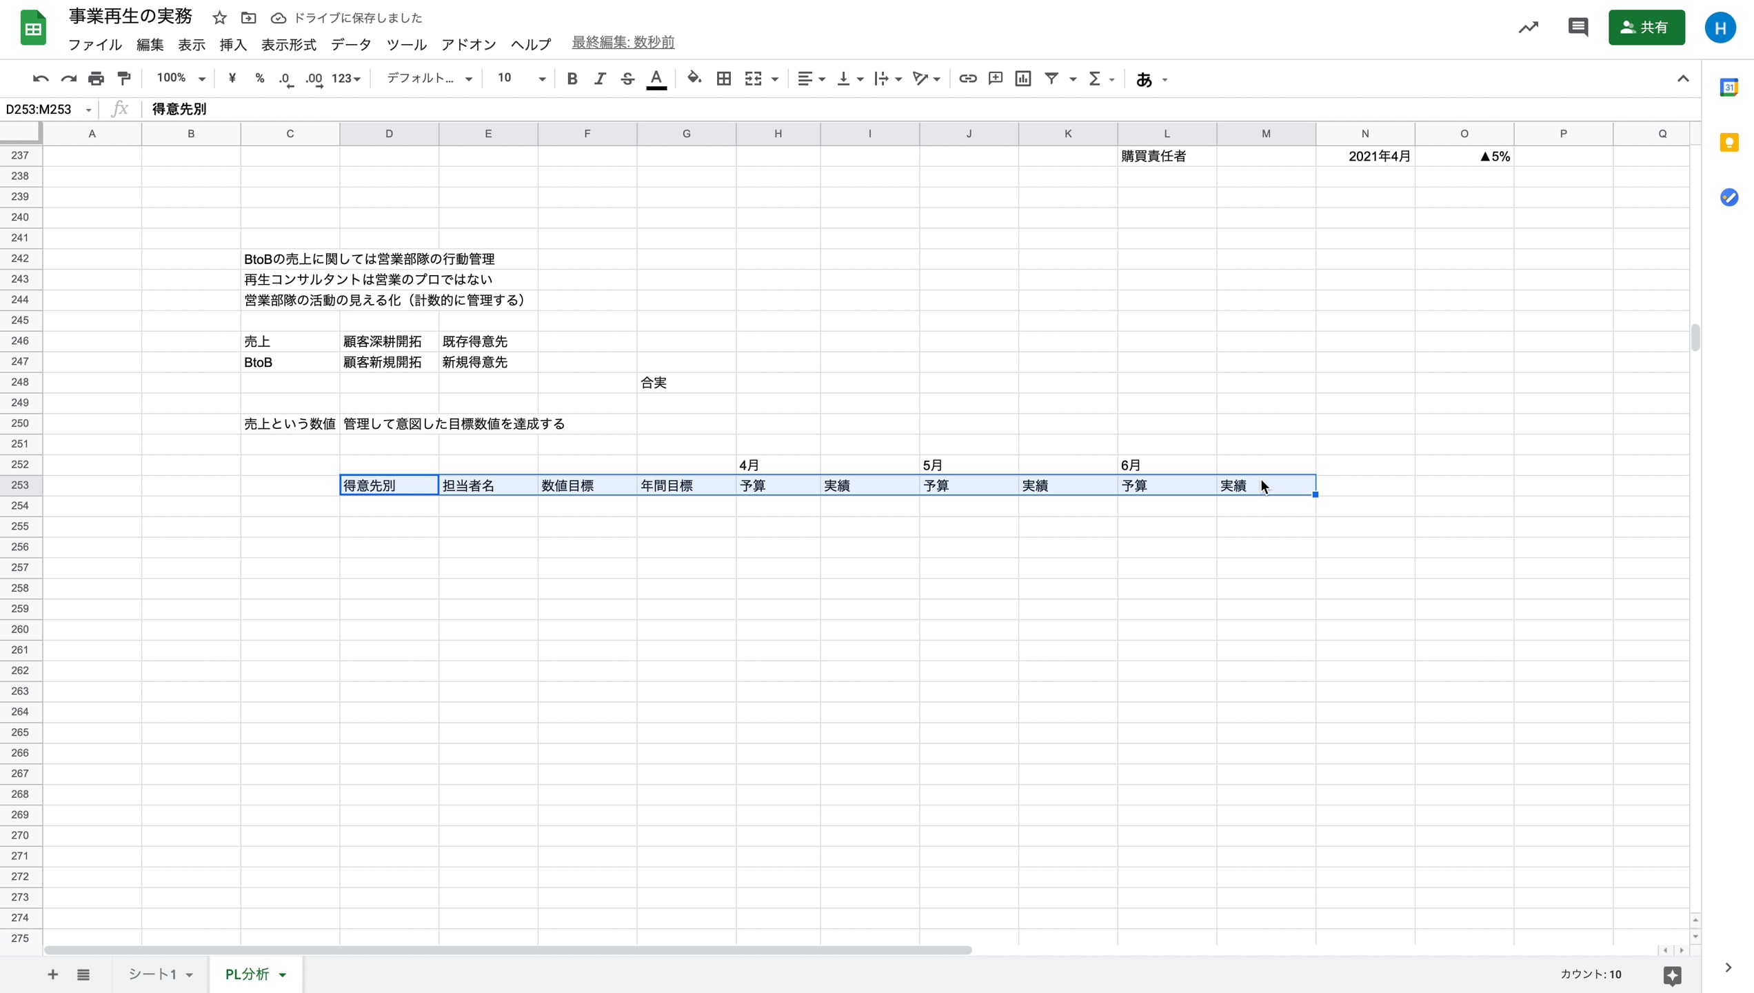Click the 共有 share button
Screen dimensions: 1754x993
(x=1646, y=28)
